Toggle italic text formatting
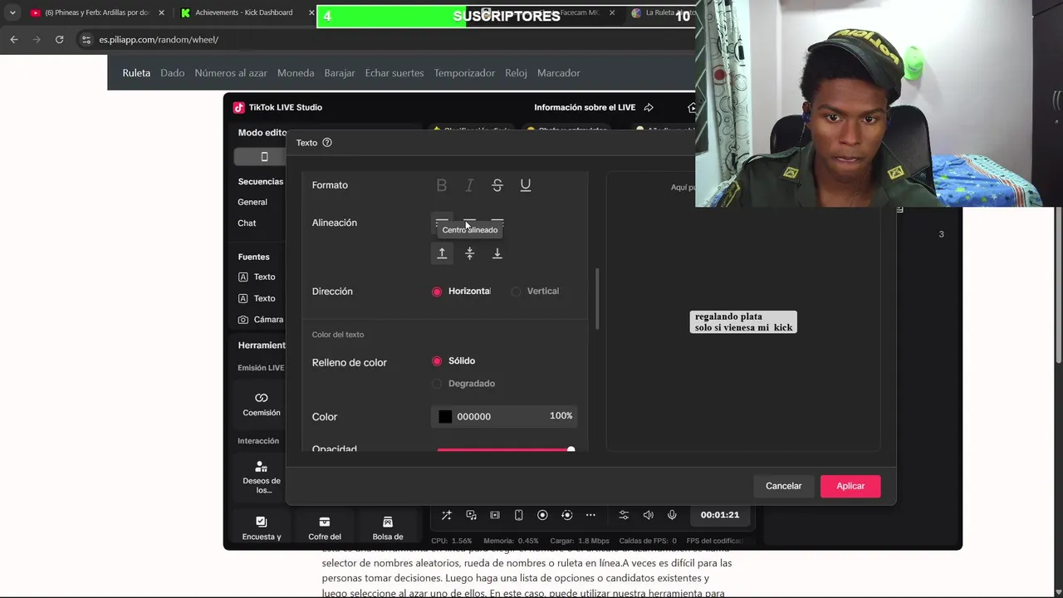 (469, 185)
